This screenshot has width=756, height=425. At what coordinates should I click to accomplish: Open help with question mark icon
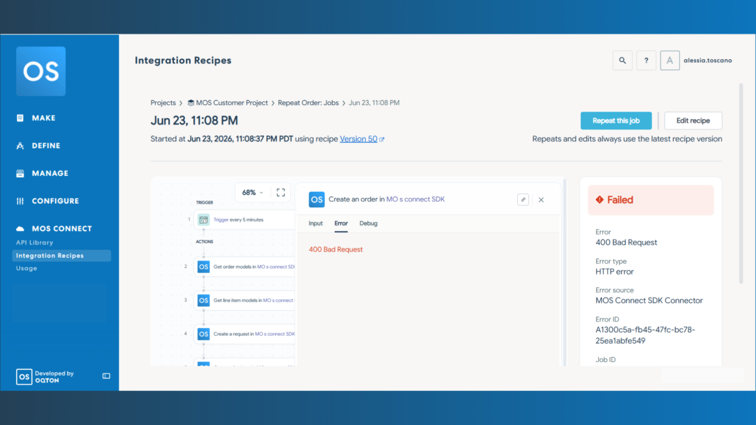pos(646,60)
